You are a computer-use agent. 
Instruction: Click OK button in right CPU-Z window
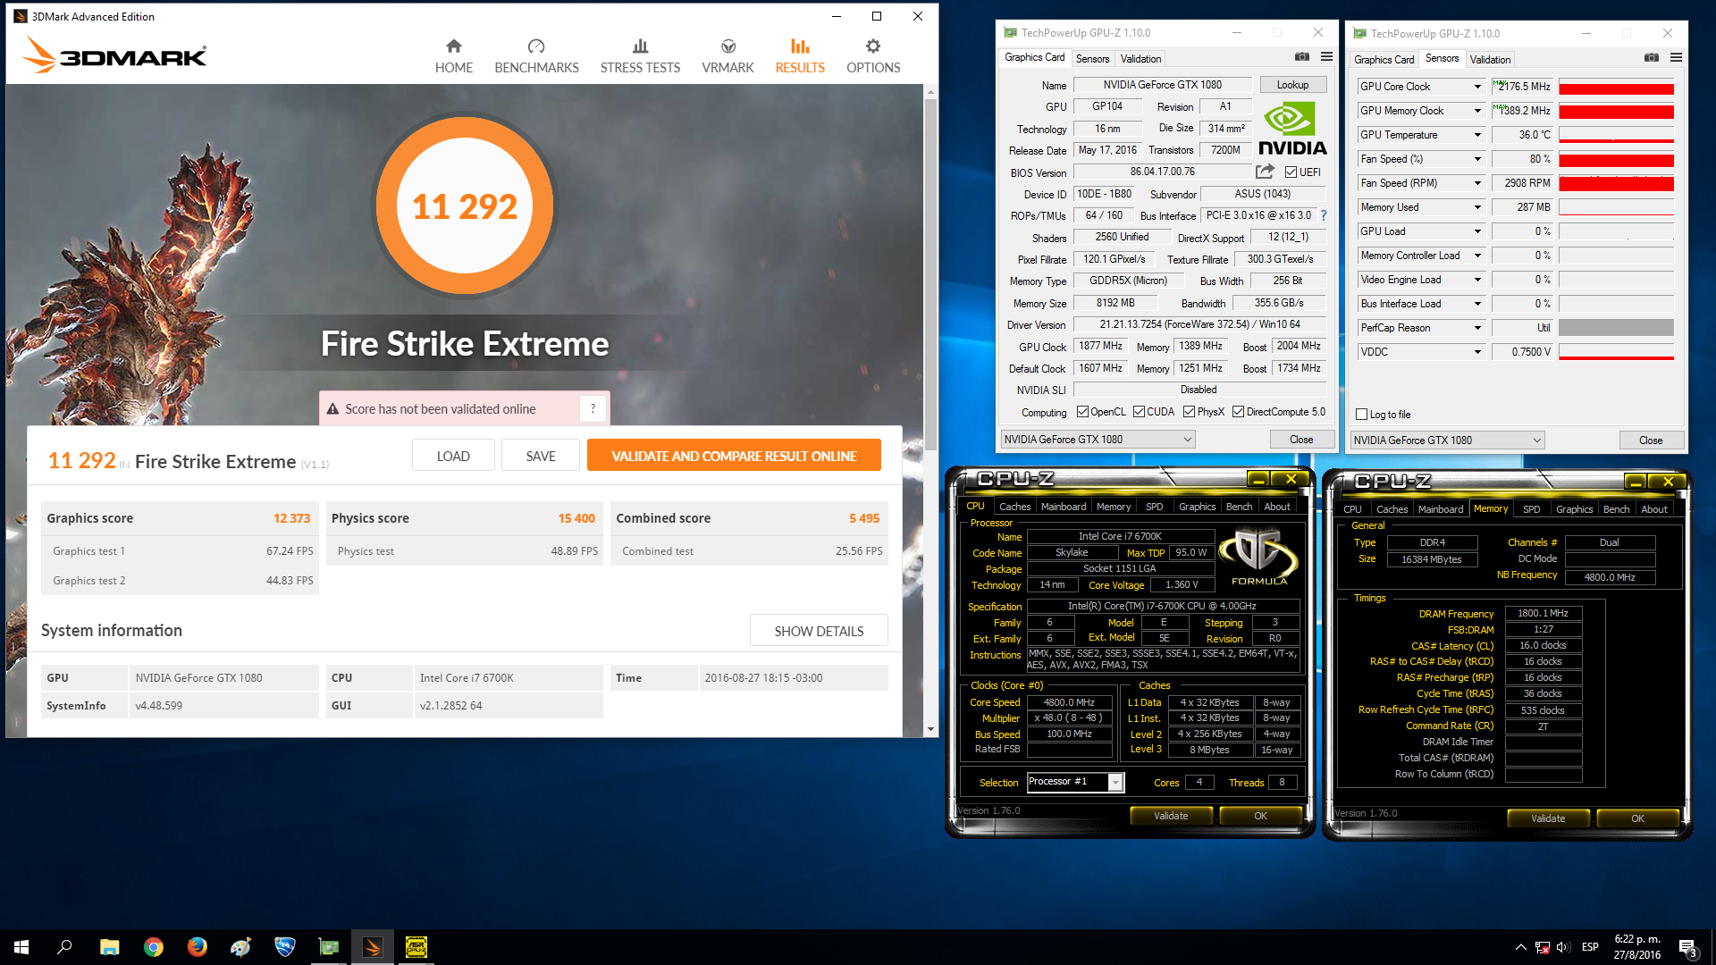tap(1637, 818)
